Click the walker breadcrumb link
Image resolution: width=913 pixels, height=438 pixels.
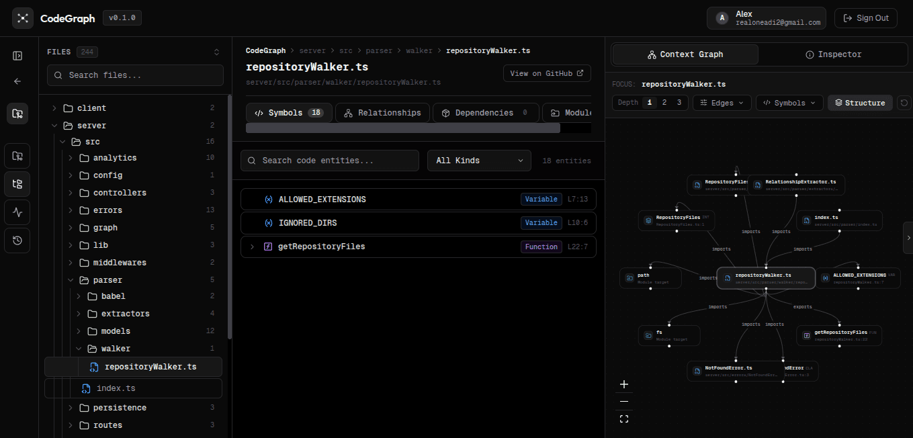click(419, 50)
